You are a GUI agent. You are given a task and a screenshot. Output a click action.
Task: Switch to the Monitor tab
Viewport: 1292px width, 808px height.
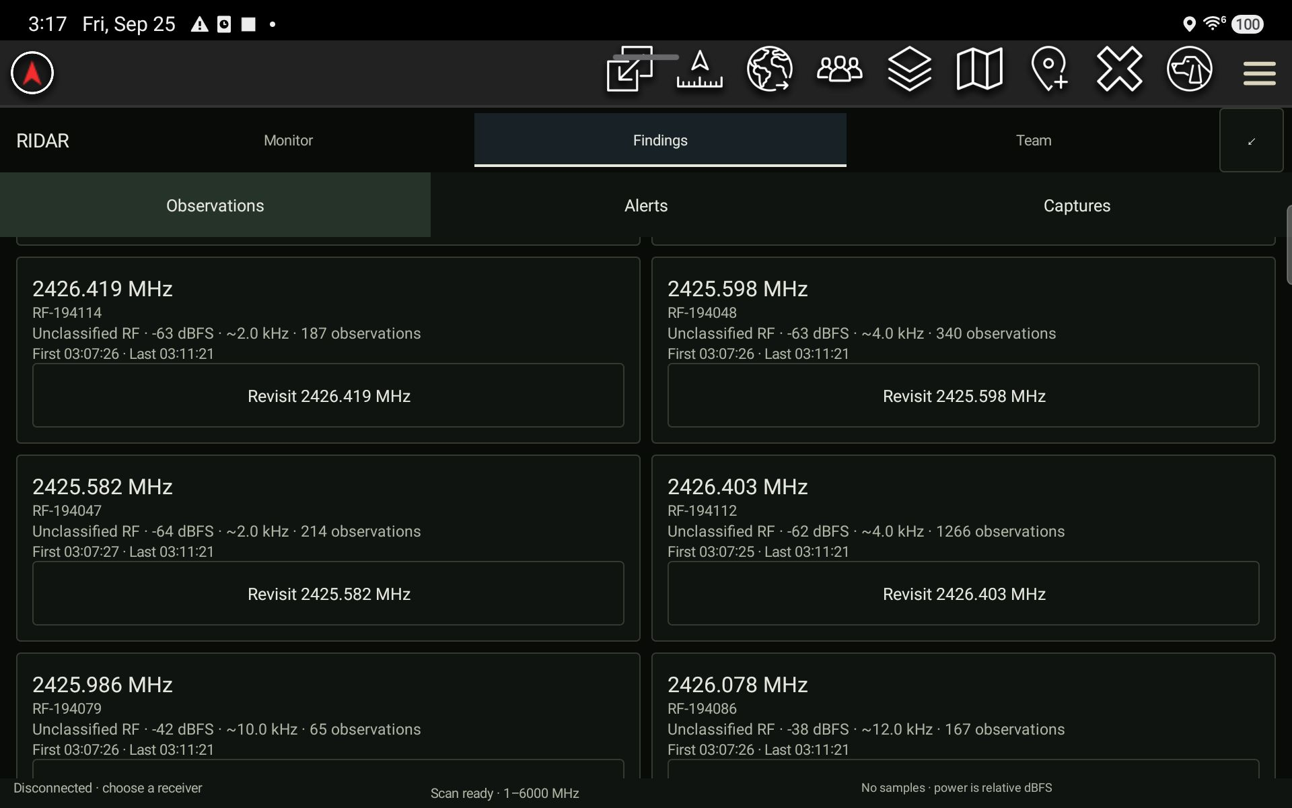pyautogui.click(x=288, y=140)
